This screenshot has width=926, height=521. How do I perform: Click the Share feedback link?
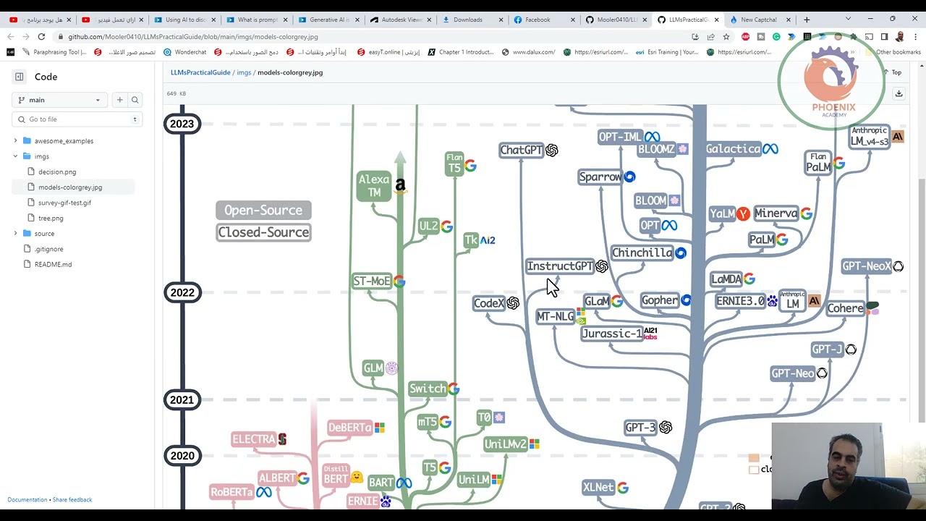click(72, 499)
